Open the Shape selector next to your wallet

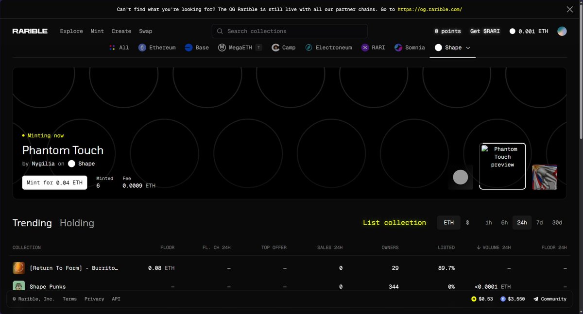click(x=512, y=31)
